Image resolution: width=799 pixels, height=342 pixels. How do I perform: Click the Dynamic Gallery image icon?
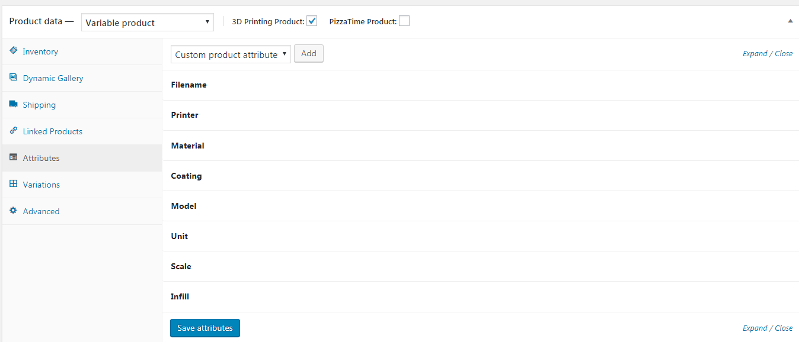(14, 78)
